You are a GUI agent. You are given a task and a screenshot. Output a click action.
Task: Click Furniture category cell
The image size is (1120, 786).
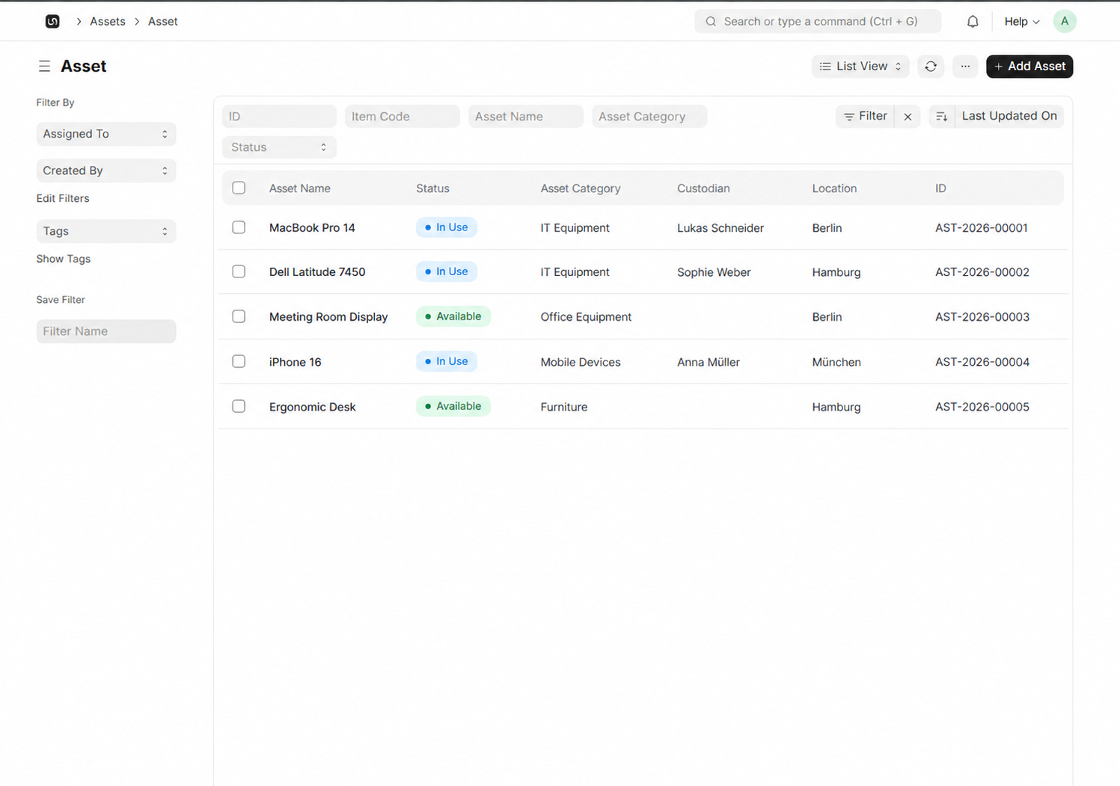click(564, 407)
